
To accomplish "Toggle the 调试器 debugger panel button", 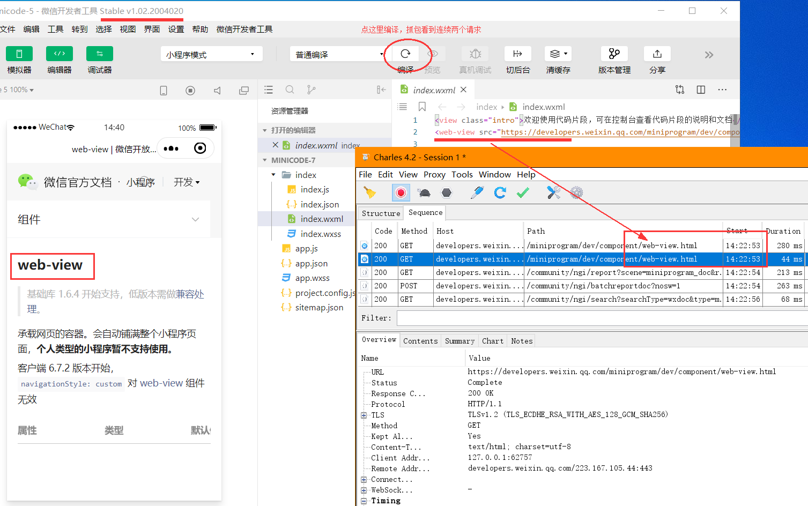I will 100,54.
